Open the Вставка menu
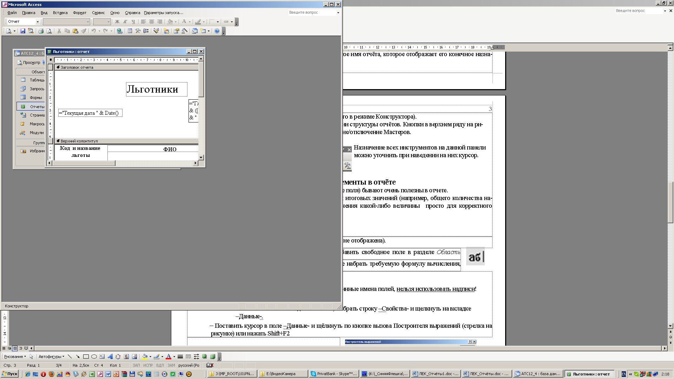 60,13
